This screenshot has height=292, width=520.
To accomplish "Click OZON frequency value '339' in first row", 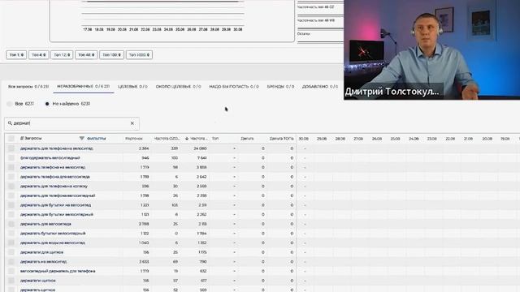I will [x=175, y=148].
